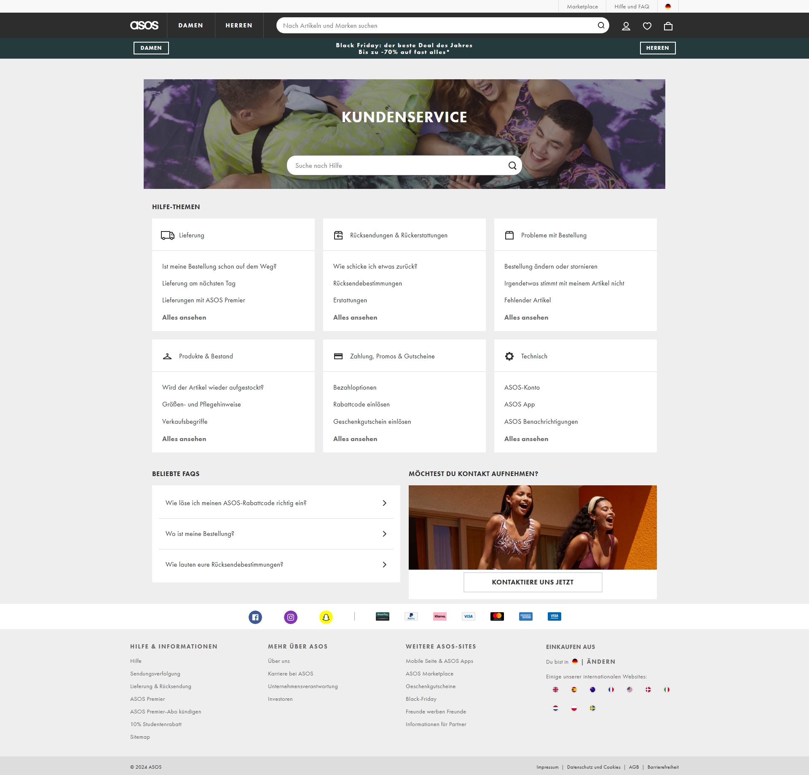Click the PayPal payment icon
Viewport: 809px width, 775px height.
point(411,616)
